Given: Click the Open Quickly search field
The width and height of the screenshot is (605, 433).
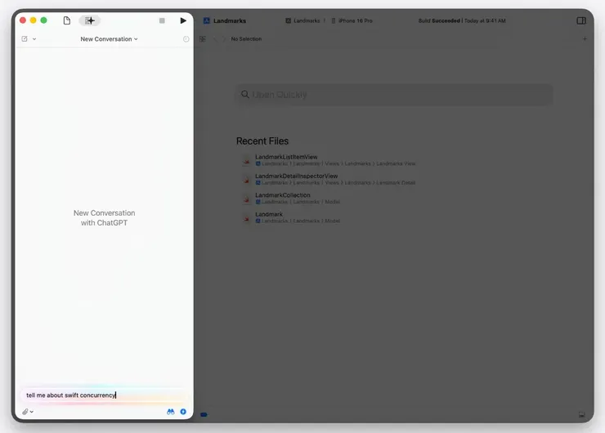Looking at the screenshot, I should pos(394,95).
